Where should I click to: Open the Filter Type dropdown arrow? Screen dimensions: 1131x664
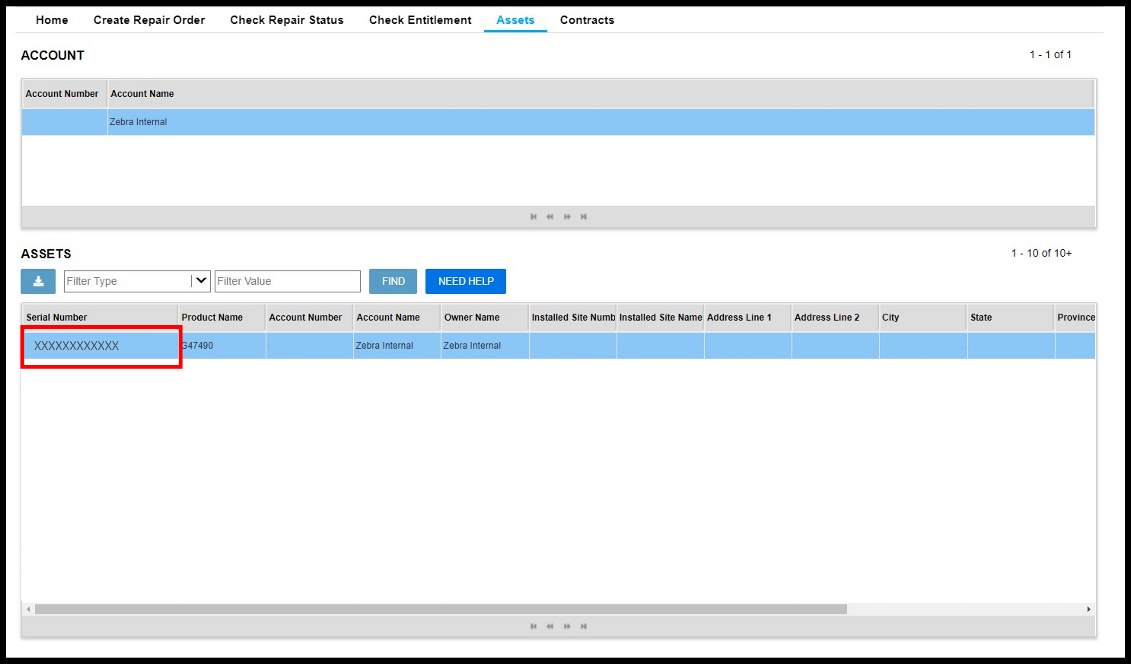click(x=201, y=281)
